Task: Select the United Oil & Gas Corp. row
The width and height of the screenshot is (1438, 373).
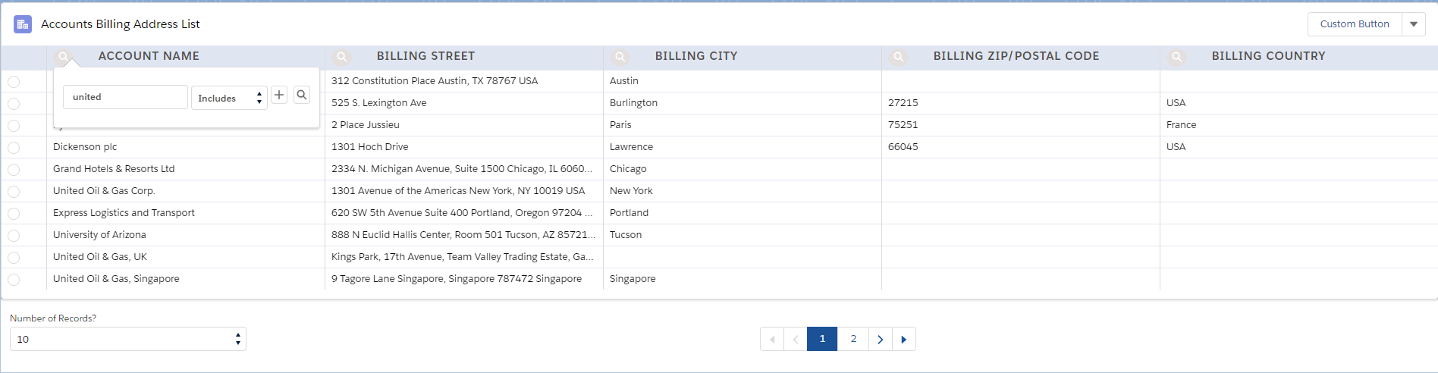Action: tap(14, 192)
